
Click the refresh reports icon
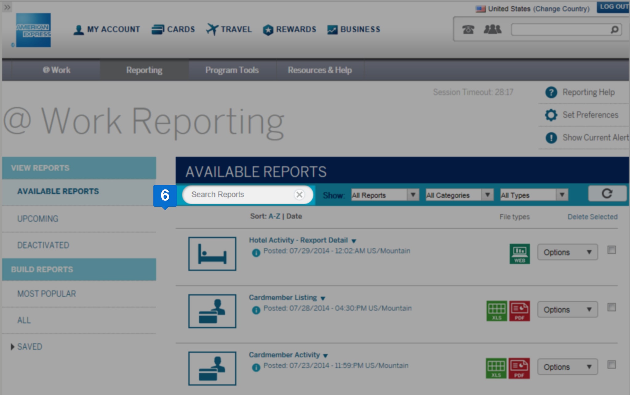[x=608, y=194]
